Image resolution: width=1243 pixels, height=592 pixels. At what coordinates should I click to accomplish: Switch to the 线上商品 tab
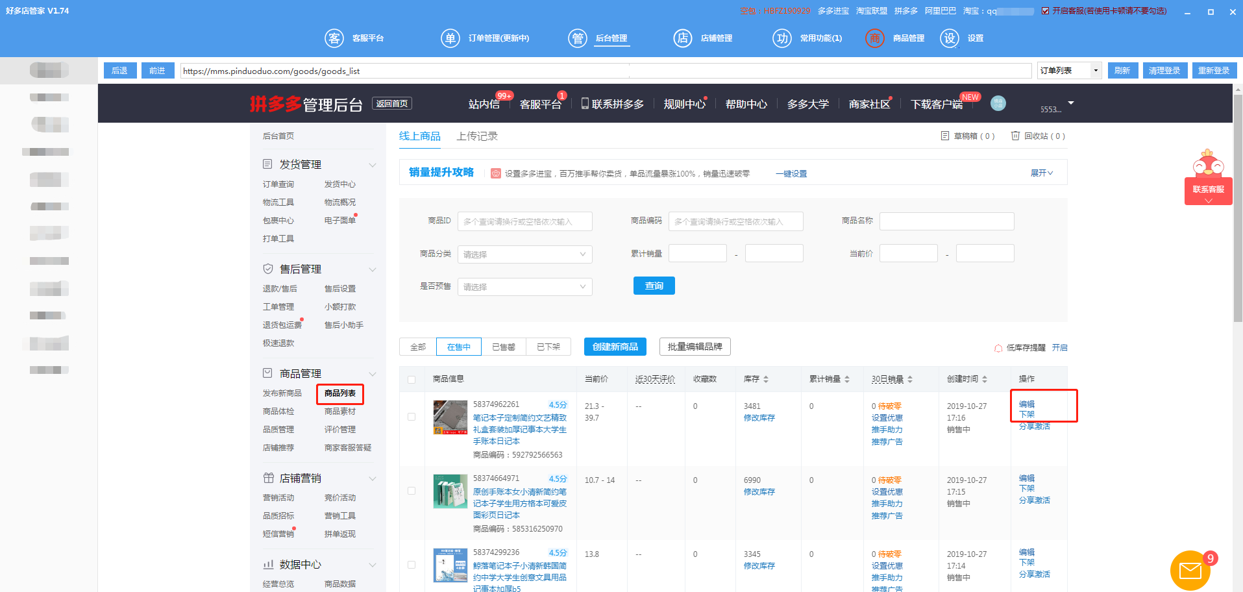(420, 136)
